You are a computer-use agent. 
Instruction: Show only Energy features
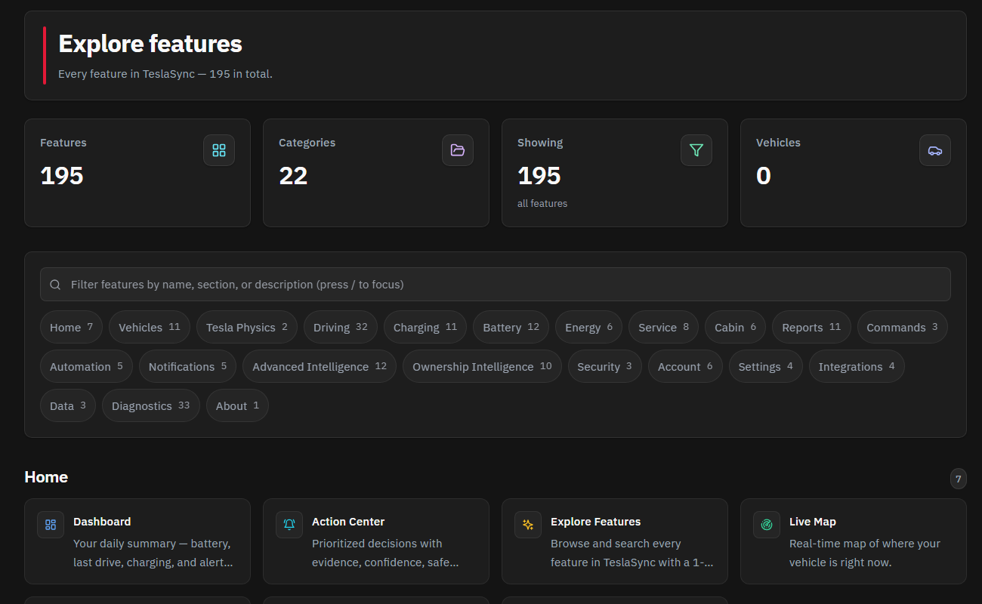pyautogui.click(x=589, y=327)
